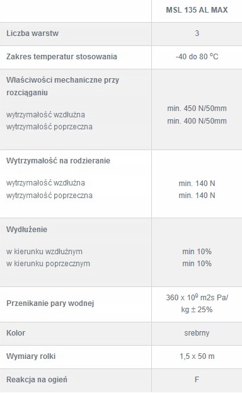Screen dimensions: 242x393
Task: Click the -40 do 80 °C value
Action: [197, 56]
